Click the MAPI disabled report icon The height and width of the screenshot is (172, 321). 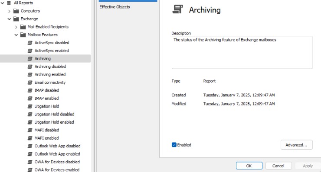pos(30,130)
